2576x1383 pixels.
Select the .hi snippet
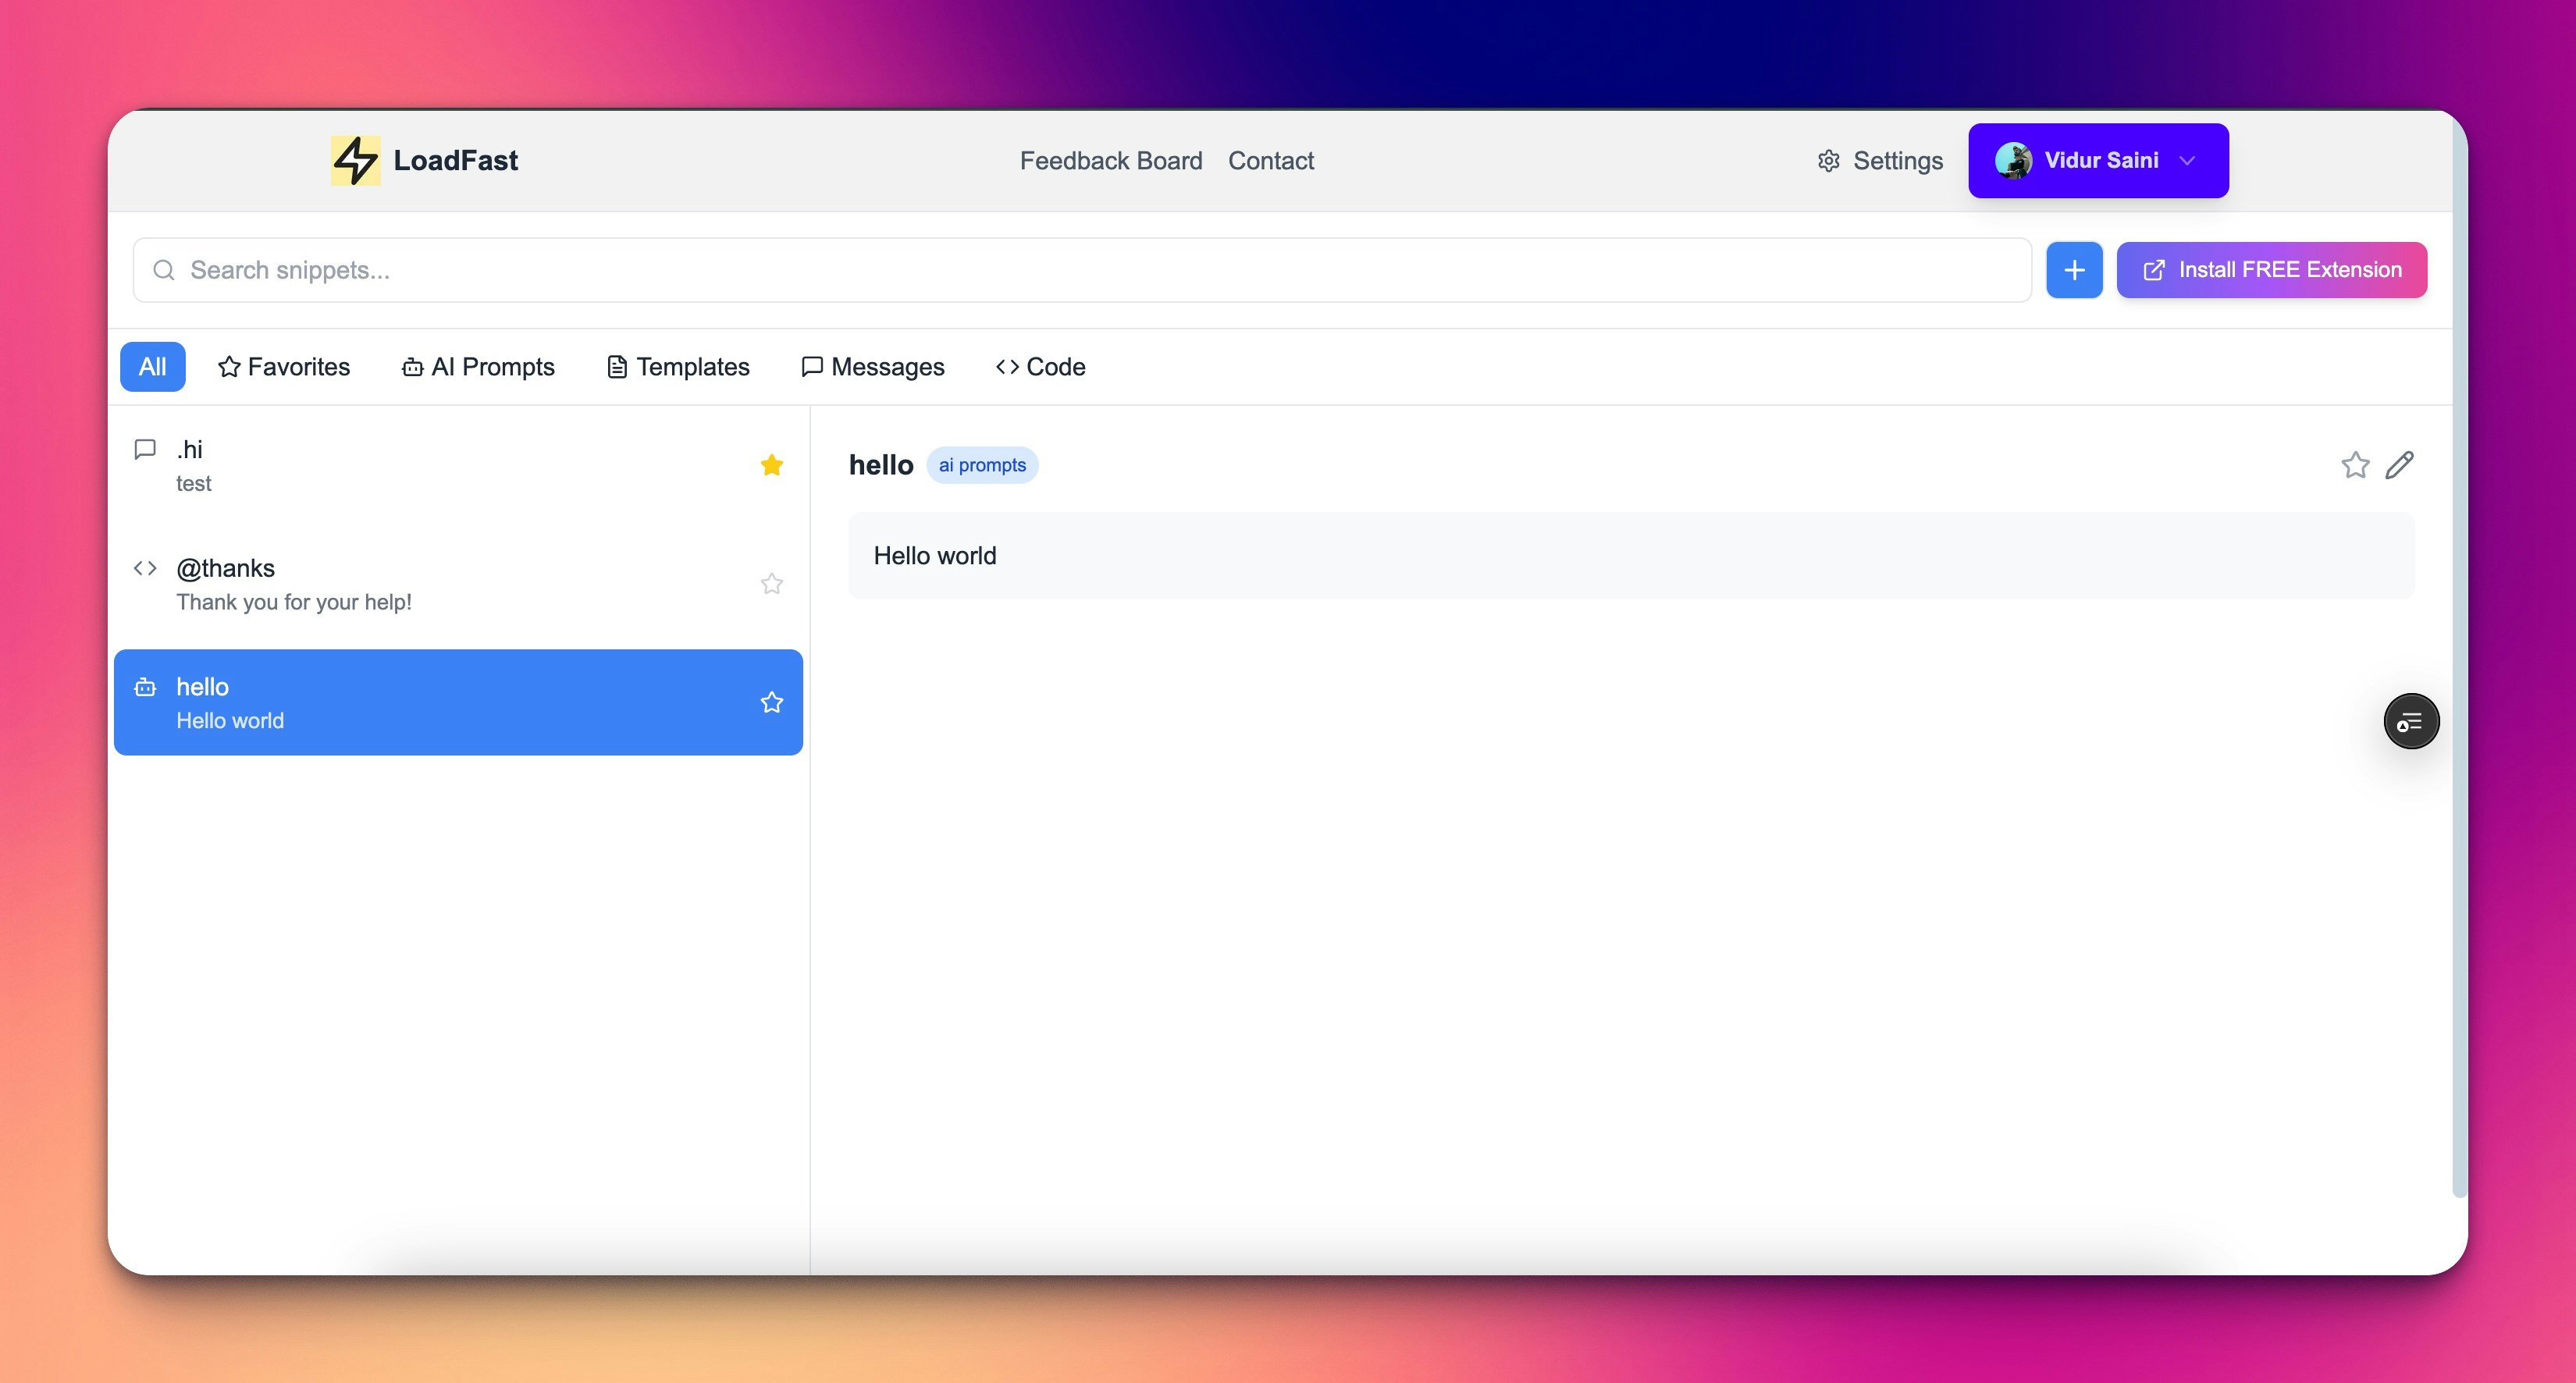point(458,466)
